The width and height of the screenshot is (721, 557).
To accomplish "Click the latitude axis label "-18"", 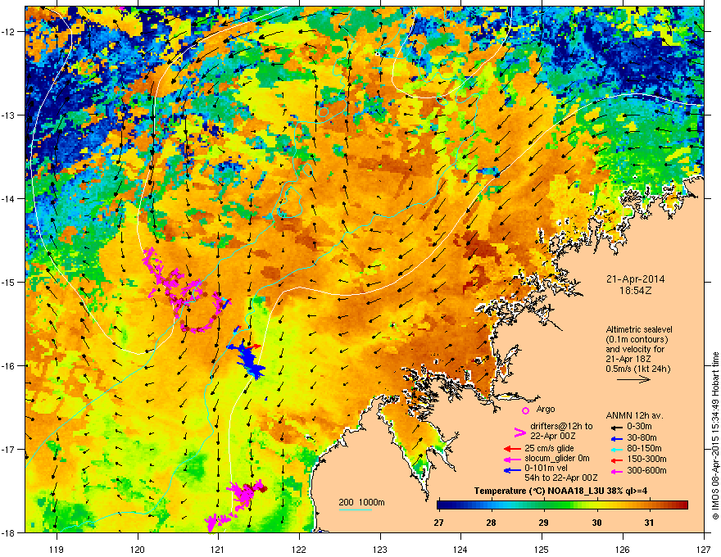I will pos(9,532).
